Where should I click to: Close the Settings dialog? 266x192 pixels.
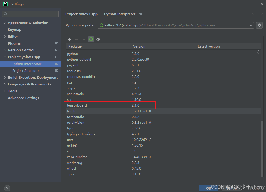pyautogui.click(x=262, y=4)
